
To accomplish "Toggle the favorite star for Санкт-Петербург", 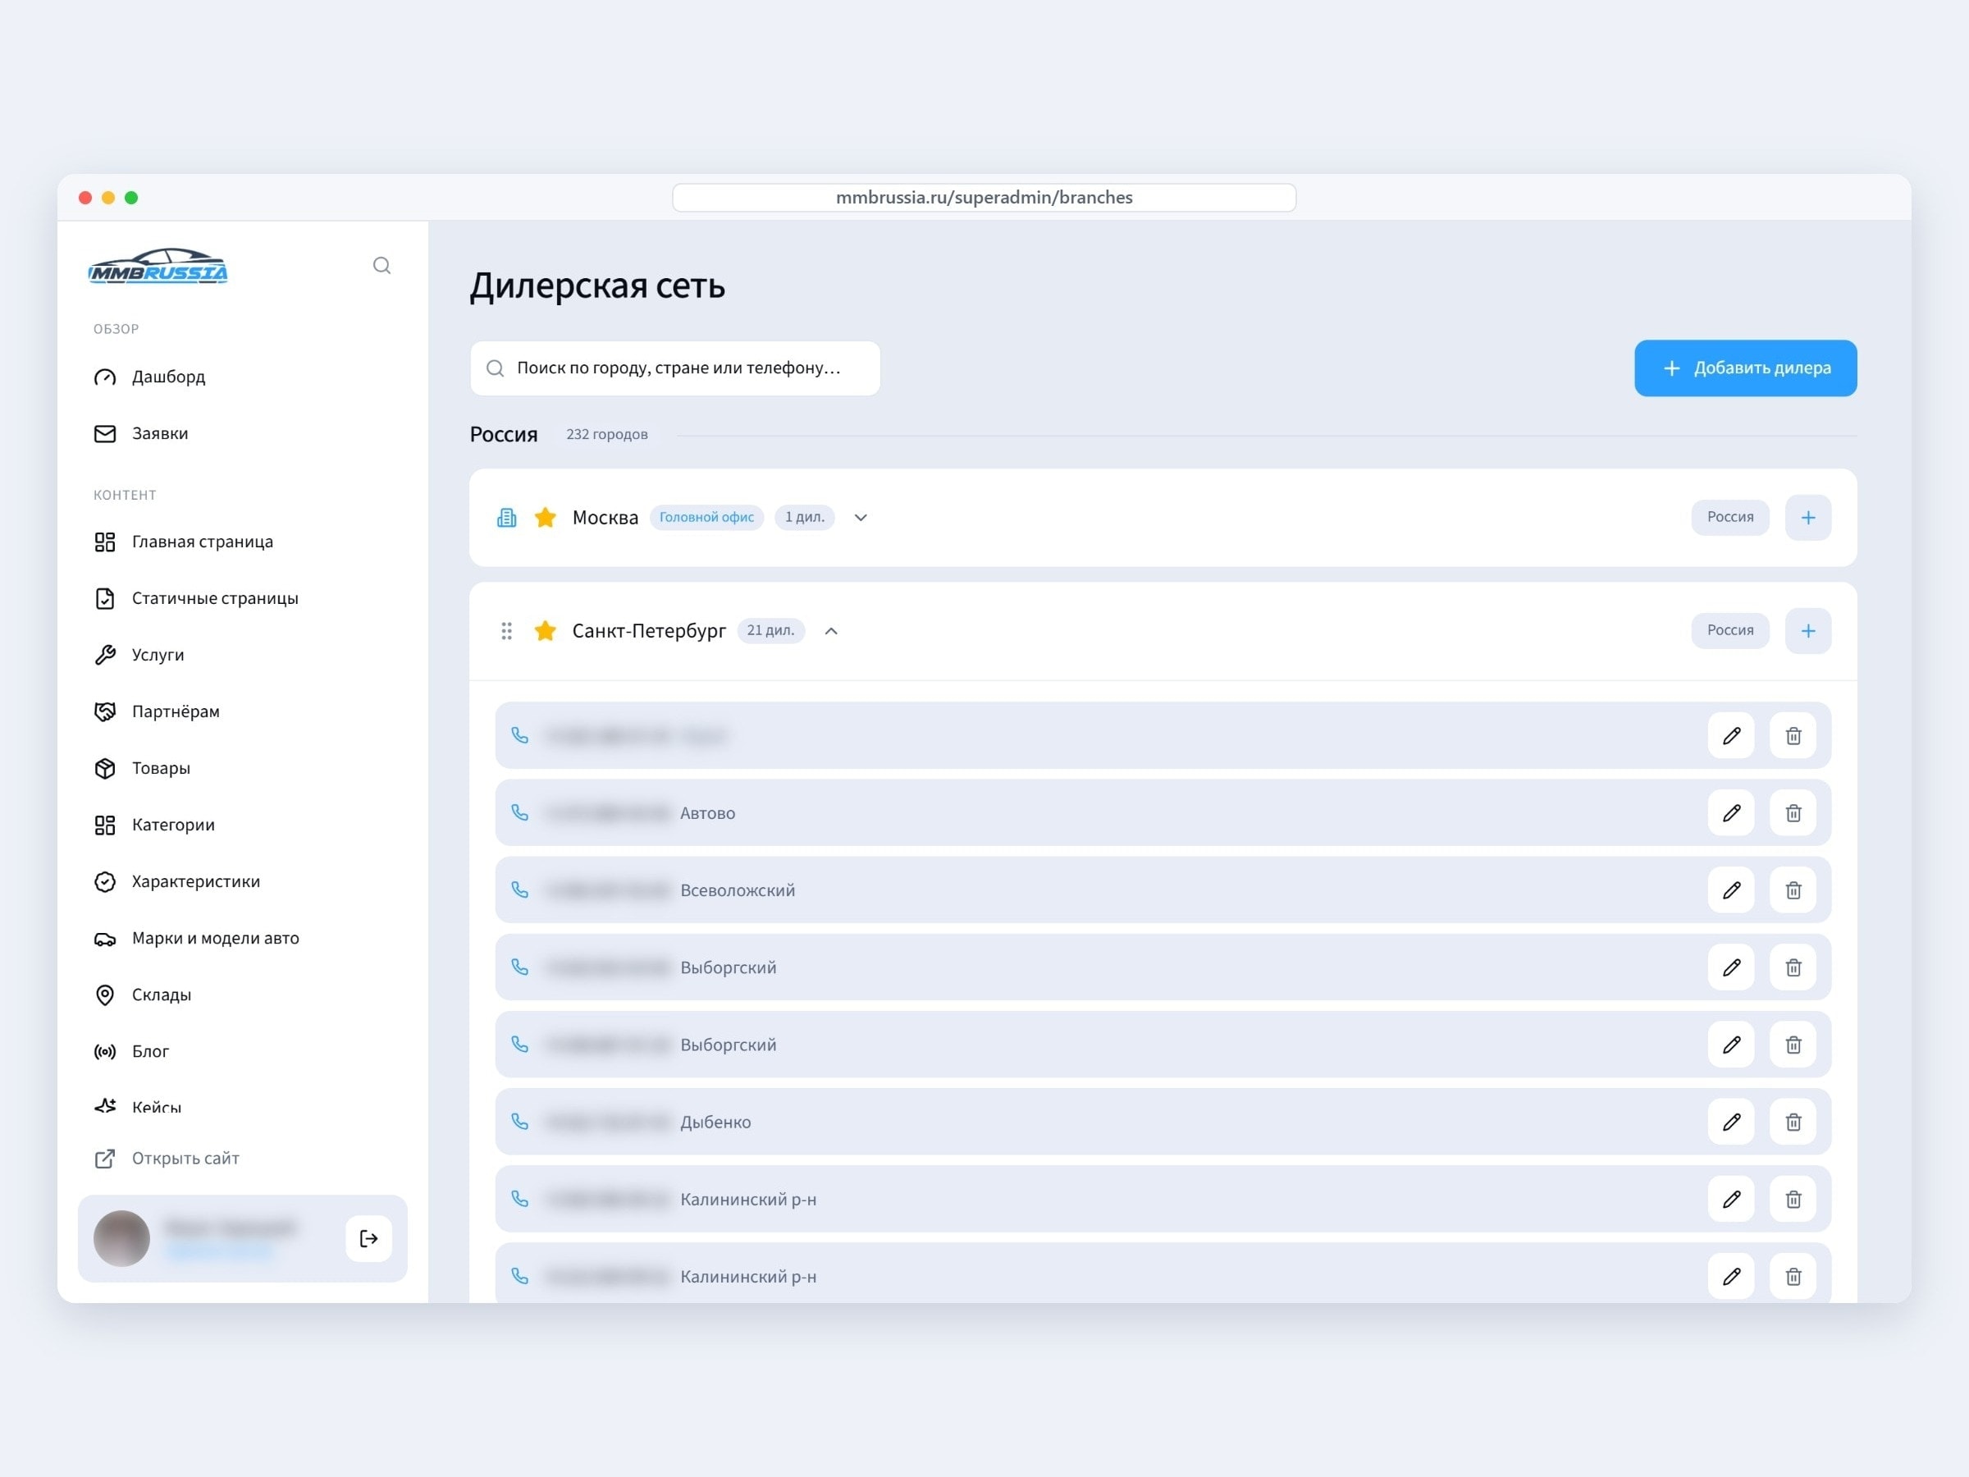I will (546, 631).
